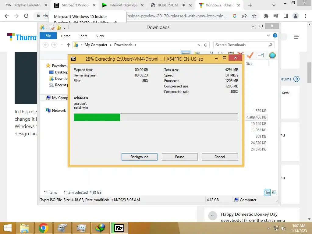Viewport: 312px width, 234px height.
Task: Open recent locations dropdown next to forward arrow
Action: point(62,45)
